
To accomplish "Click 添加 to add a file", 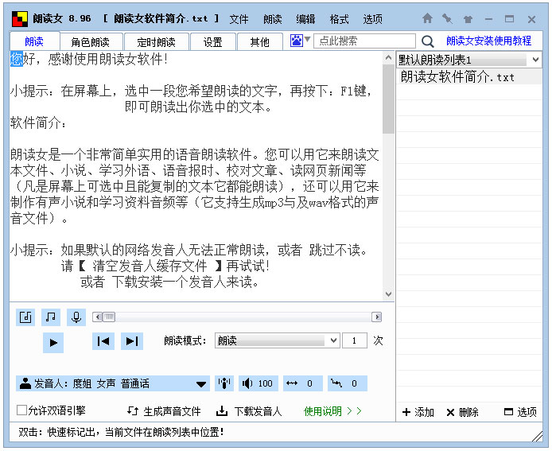I will click(418, 412).
